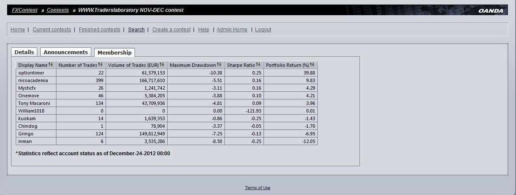The height and width of the screenshot is (195, 516).
Task: Sort by Volume of Trades arrows icon
Action: (162, 65)
